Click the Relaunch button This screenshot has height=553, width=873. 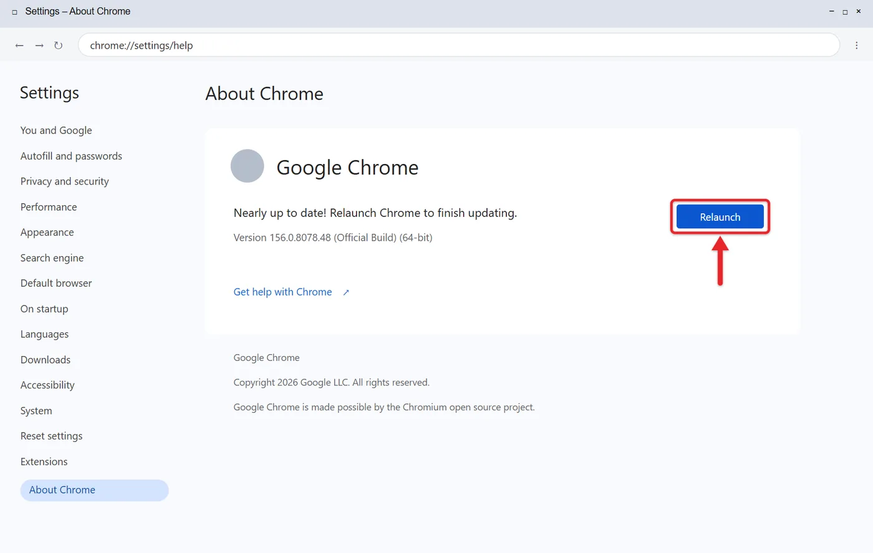point(720,217)
